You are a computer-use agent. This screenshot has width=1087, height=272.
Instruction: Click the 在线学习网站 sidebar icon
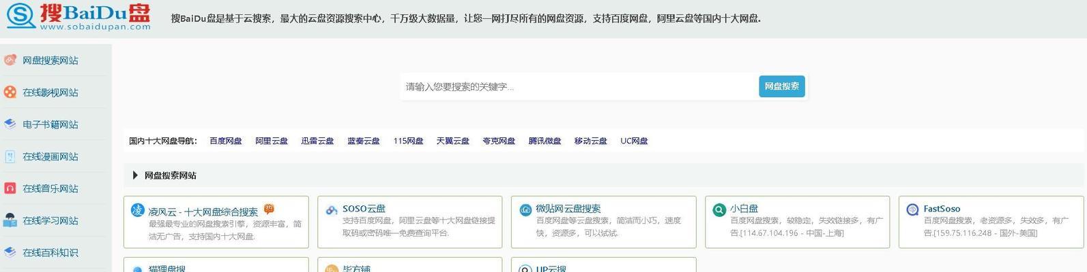point(10,220)
